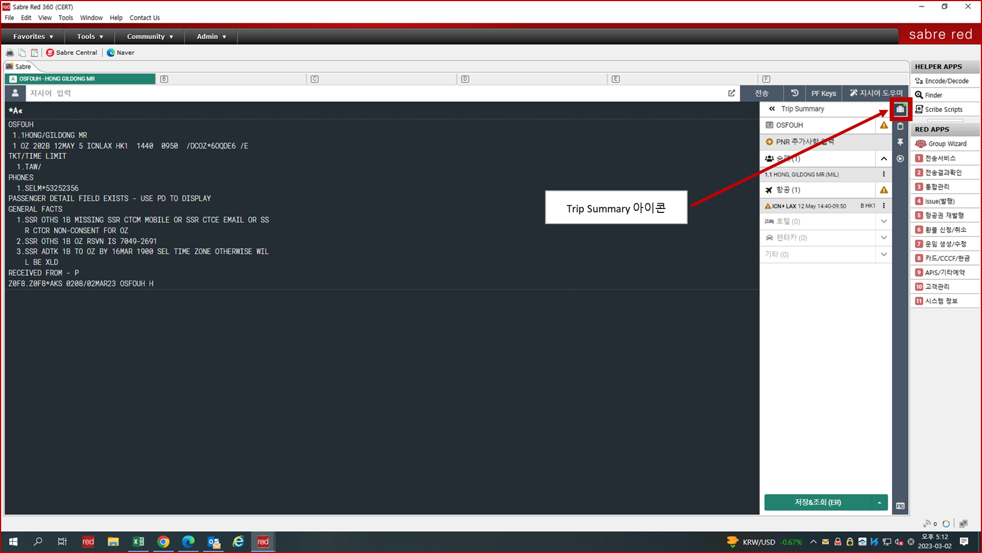Viewport: 982px width, 553px height.
Task: Select the ICN LAX 12 May flight segment
Action: [819, 206]
